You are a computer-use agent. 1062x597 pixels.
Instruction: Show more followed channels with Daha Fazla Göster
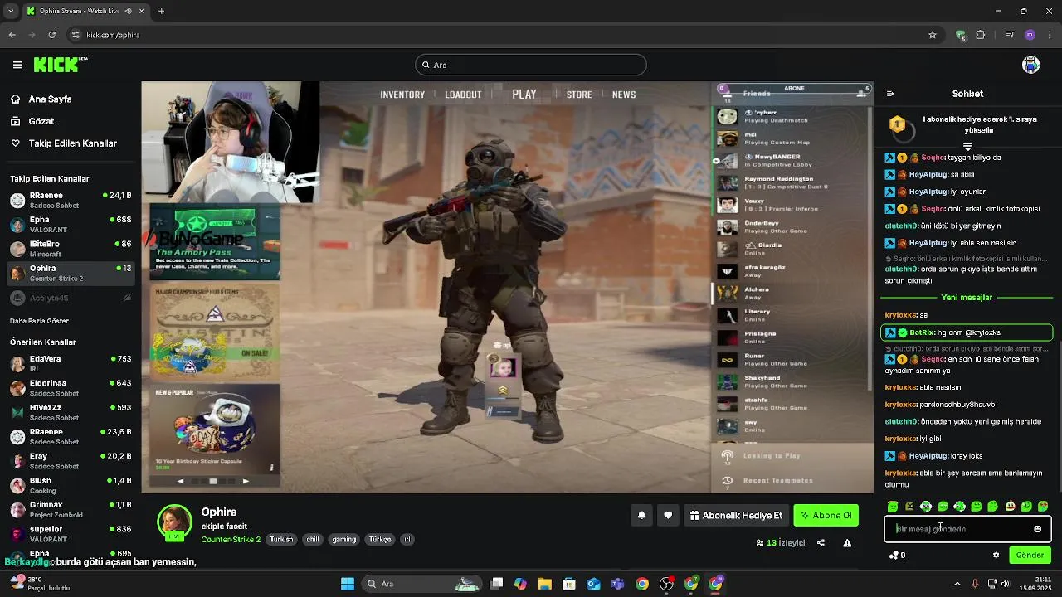point(39,321)
